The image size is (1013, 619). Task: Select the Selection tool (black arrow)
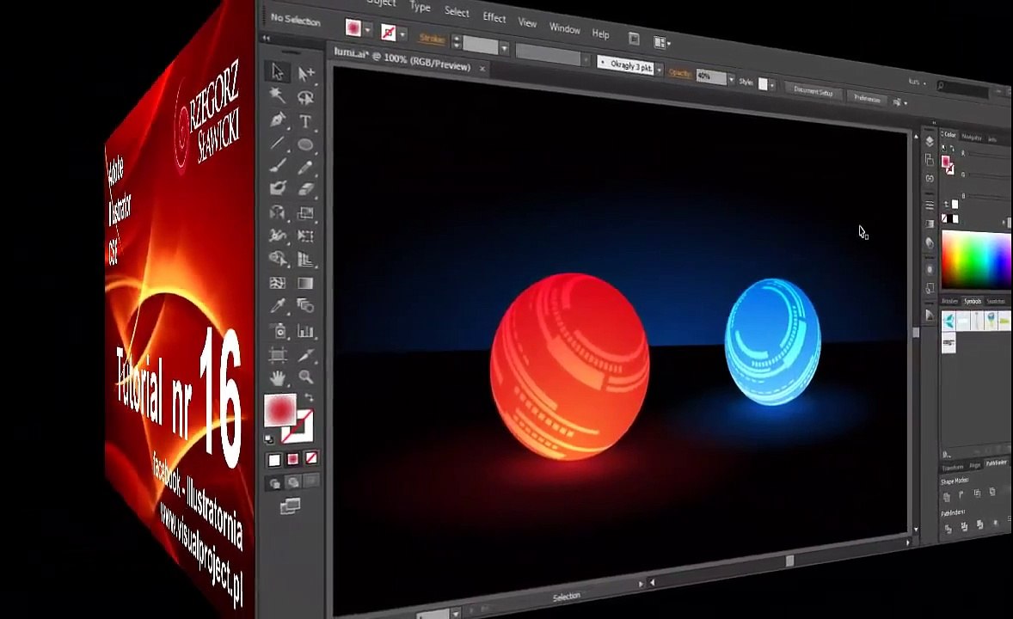coord(277,71)
